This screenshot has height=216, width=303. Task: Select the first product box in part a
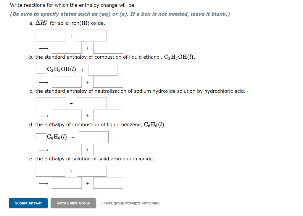67,47
